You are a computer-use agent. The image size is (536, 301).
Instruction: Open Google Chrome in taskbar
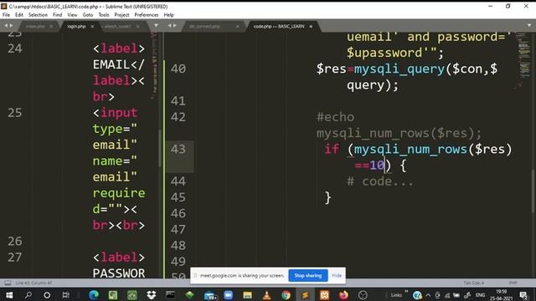click(x=286, y=295)
